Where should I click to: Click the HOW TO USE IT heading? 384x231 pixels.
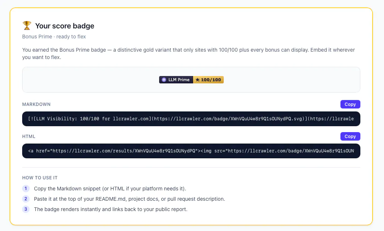tap(40, 177)
